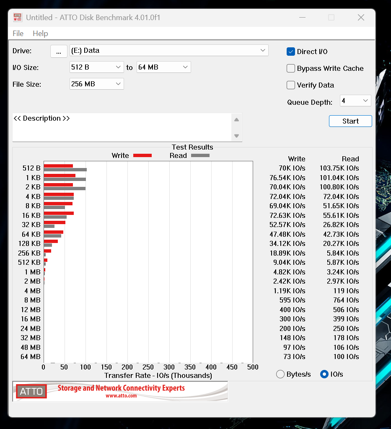Click the 47.48K IO/s write value
This screenshot has width=391, height=429.
tap(287, 234)
